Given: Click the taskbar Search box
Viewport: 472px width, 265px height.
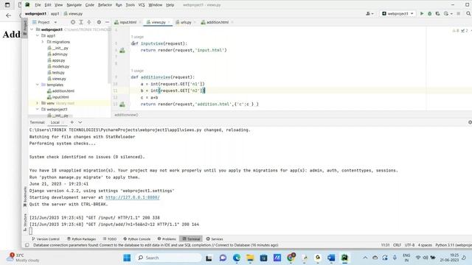Looking at the screenshot, I should 169,258.
